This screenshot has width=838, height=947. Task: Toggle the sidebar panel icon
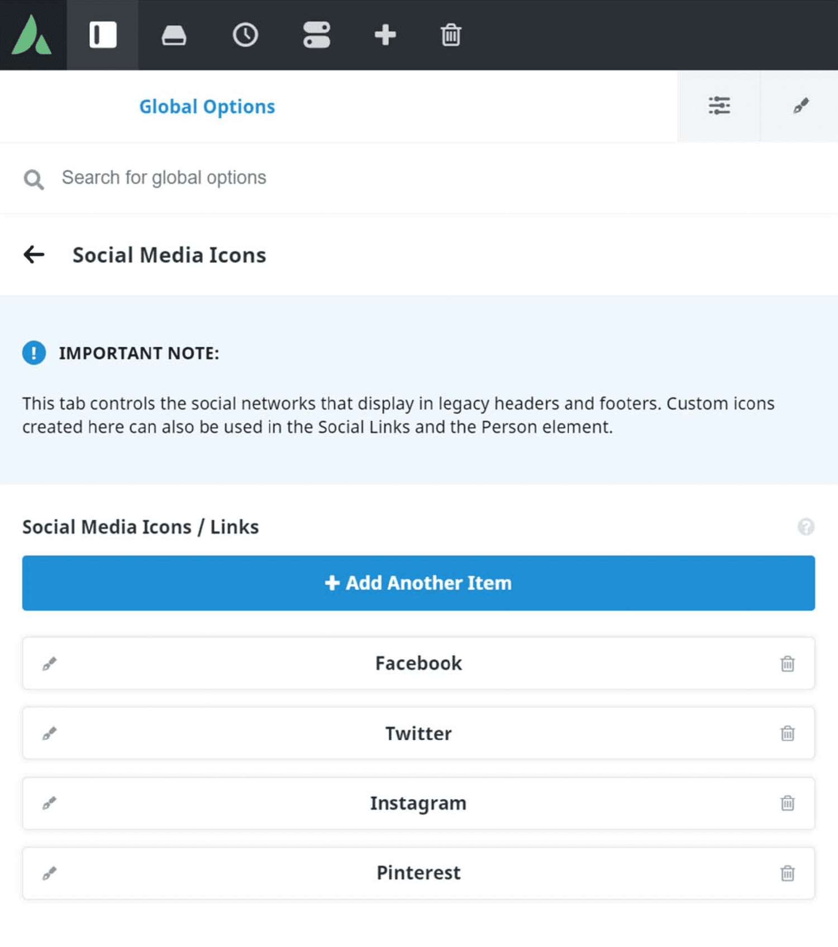(103, 35)
